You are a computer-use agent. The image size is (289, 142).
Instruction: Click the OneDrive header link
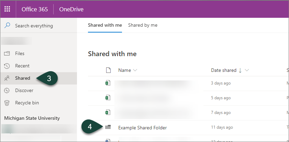click(71, 9)
